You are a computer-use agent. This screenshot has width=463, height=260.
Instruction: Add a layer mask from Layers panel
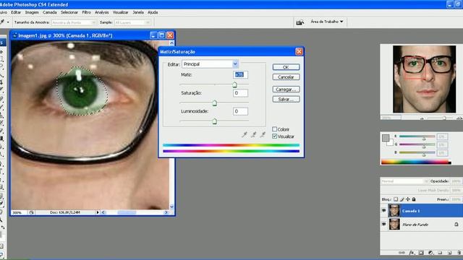click(421, 253)
